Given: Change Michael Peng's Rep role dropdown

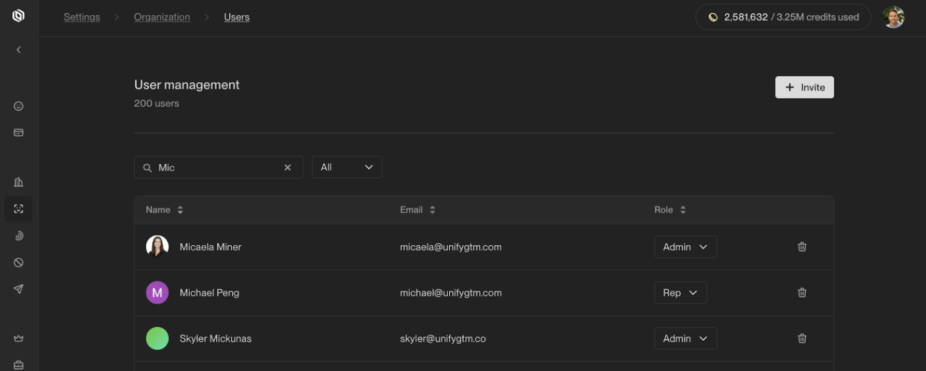Looking at the screenshot, I should [x=681, y=293].
